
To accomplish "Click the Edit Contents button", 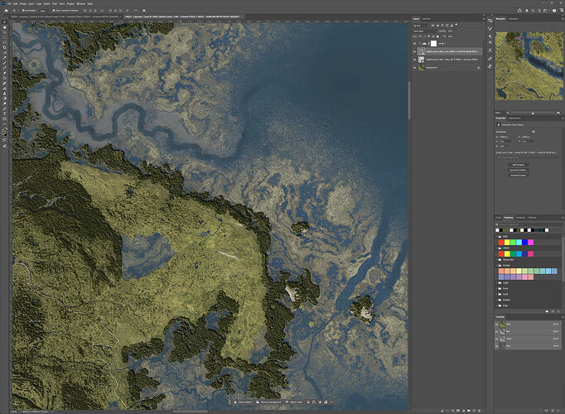I will coord(518,165).
